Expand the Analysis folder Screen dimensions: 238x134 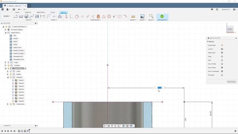(6, 66)
